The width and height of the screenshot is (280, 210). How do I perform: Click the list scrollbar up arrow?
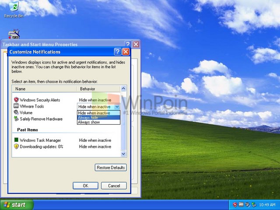tap(123, 88)
